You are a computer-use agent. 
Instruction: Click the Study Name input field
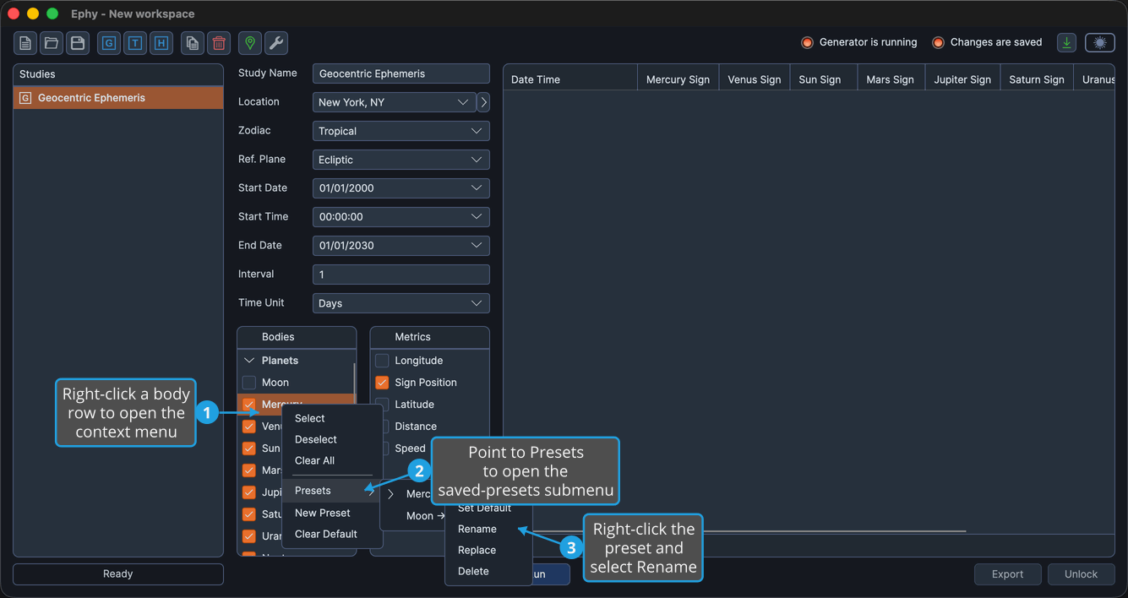point(401,73)
